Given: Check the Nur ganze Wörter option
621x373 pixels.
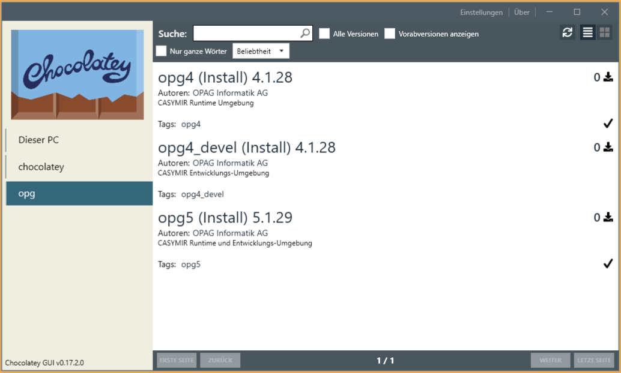Looking at the screenshot, I should [161, 50].
